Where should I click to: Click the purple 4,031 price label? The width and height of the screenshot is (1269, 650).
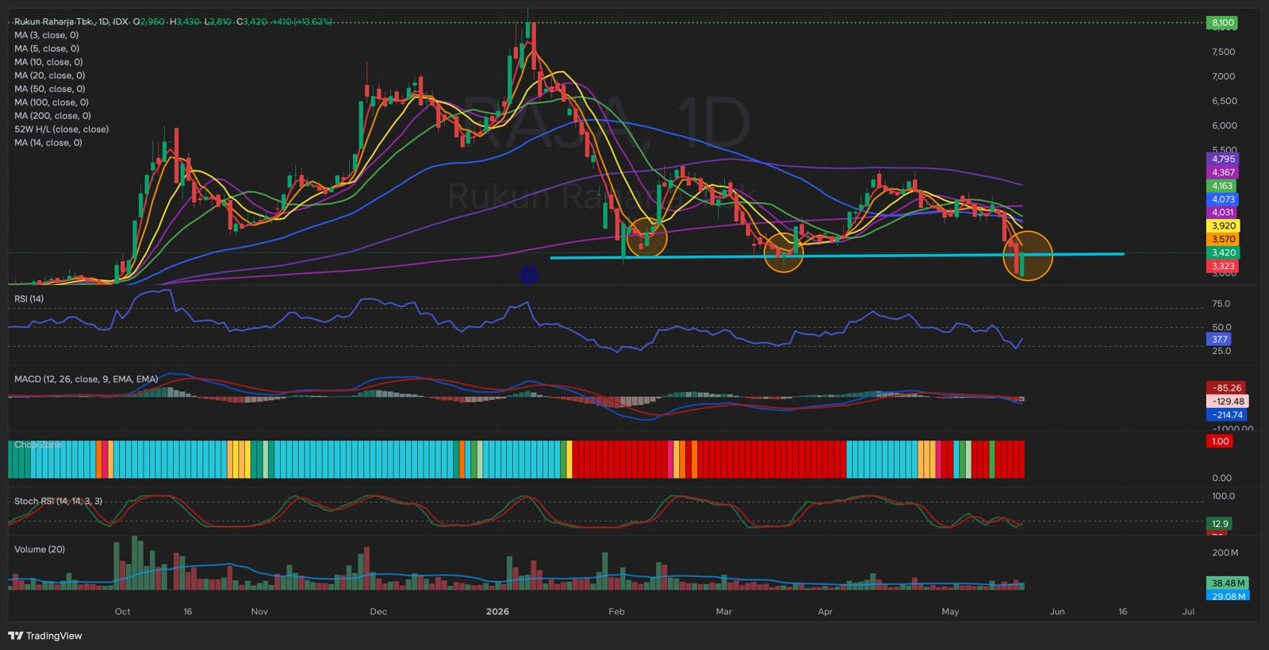click(1222, 212)
